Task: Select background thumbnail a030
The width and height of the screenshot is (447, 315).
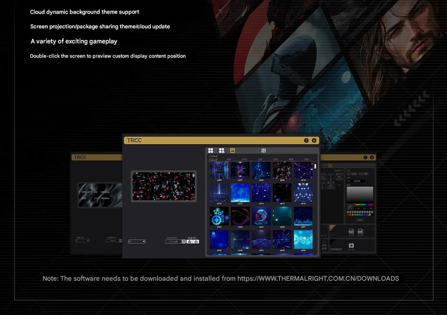Action: click(240, 239)
